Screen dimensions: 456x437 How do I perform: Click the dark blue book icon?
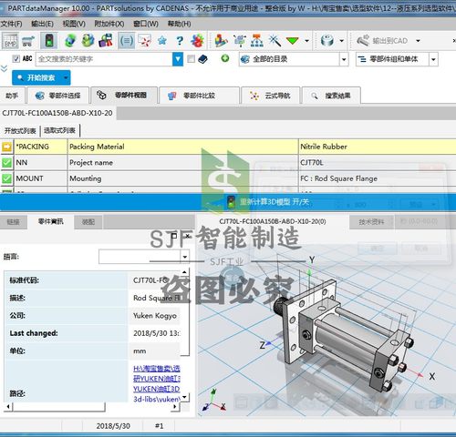202,59
